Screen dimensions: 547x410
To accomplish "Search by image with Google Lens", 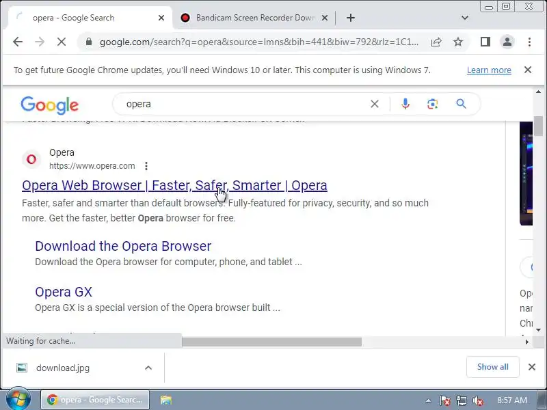I will [x=433, y=104].
